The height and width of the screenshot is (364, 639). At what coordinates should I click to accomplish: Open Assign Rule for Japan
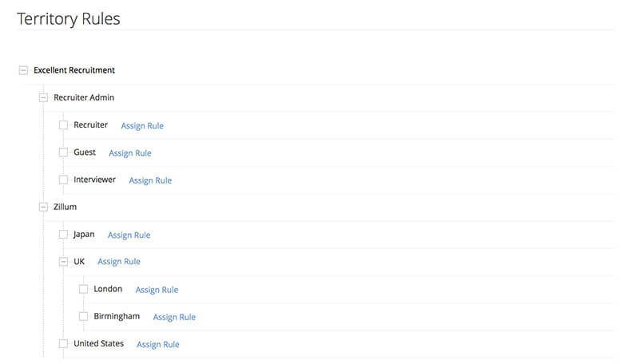tap(129, 235)
